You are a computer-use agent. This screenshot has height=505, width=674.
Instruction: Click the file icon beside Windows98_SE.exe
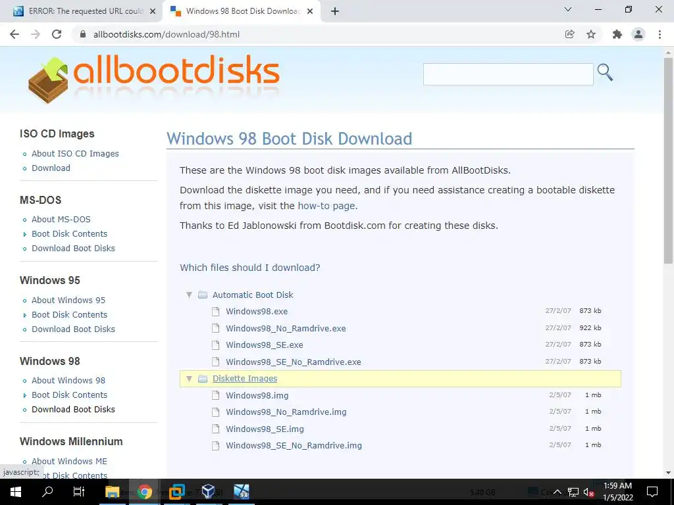click(x=216, y=345)
